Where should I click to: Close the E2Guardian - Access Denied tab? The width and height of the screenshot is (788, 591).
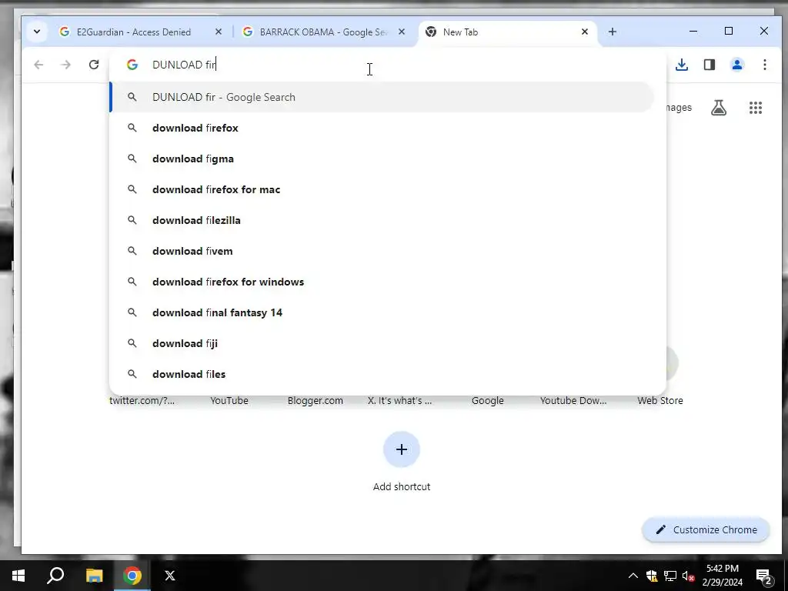(x=218, y=32)
